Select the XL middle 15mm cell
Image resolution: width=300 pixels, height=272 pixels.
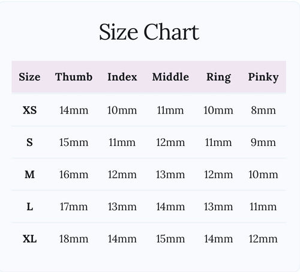(x=170, y=239)
